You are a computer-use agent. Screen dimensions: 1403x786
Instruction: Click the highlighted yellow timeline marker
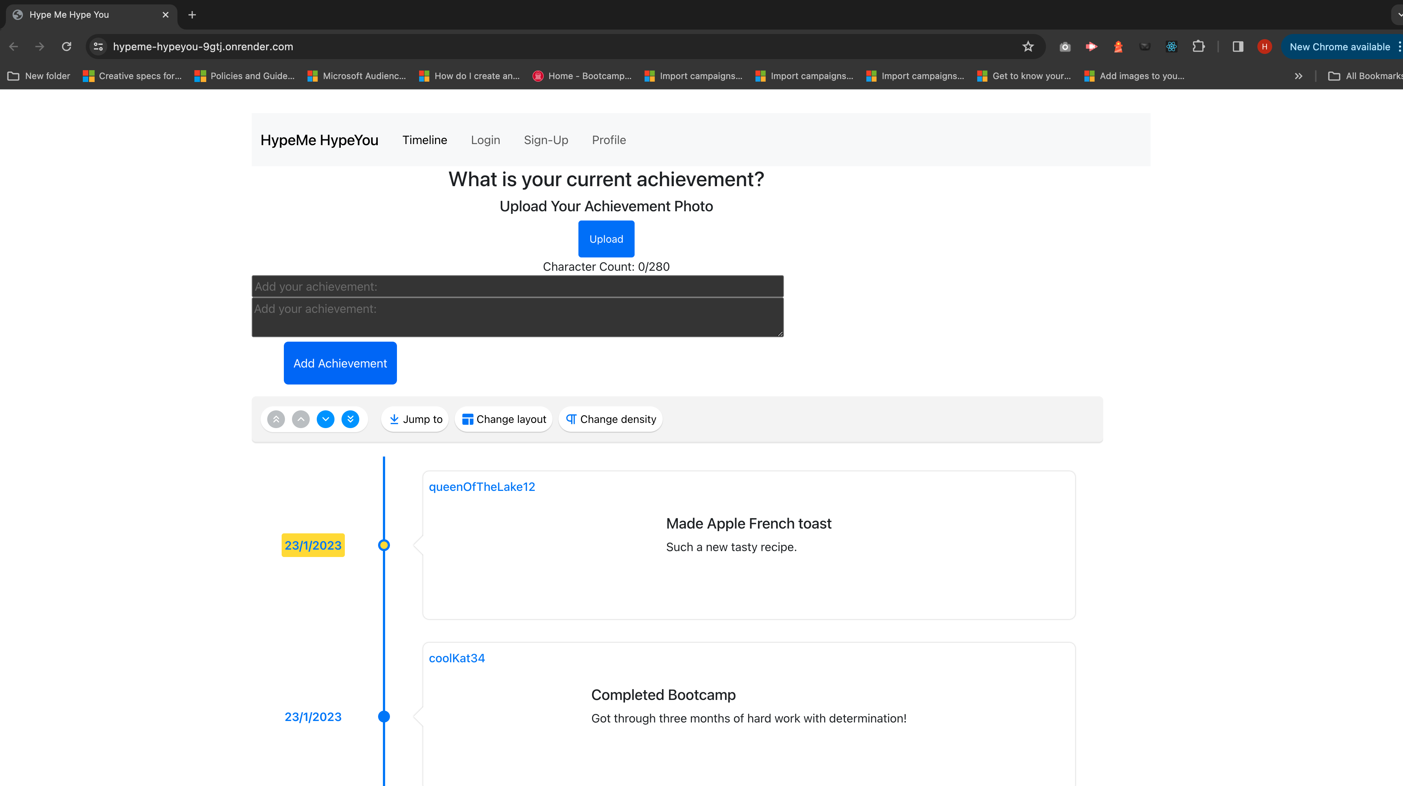click(x=384, y=545)
